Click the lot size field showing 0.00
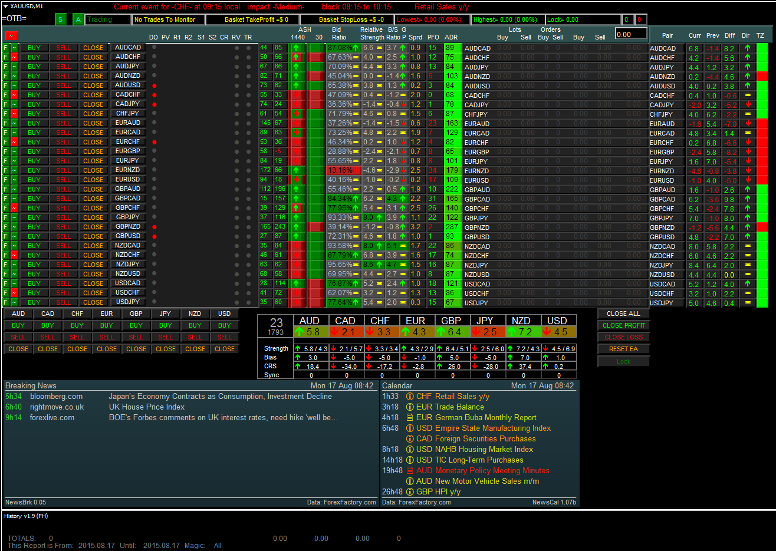The height and width of the screenshot is (551, 776). (x=631, y=34)
